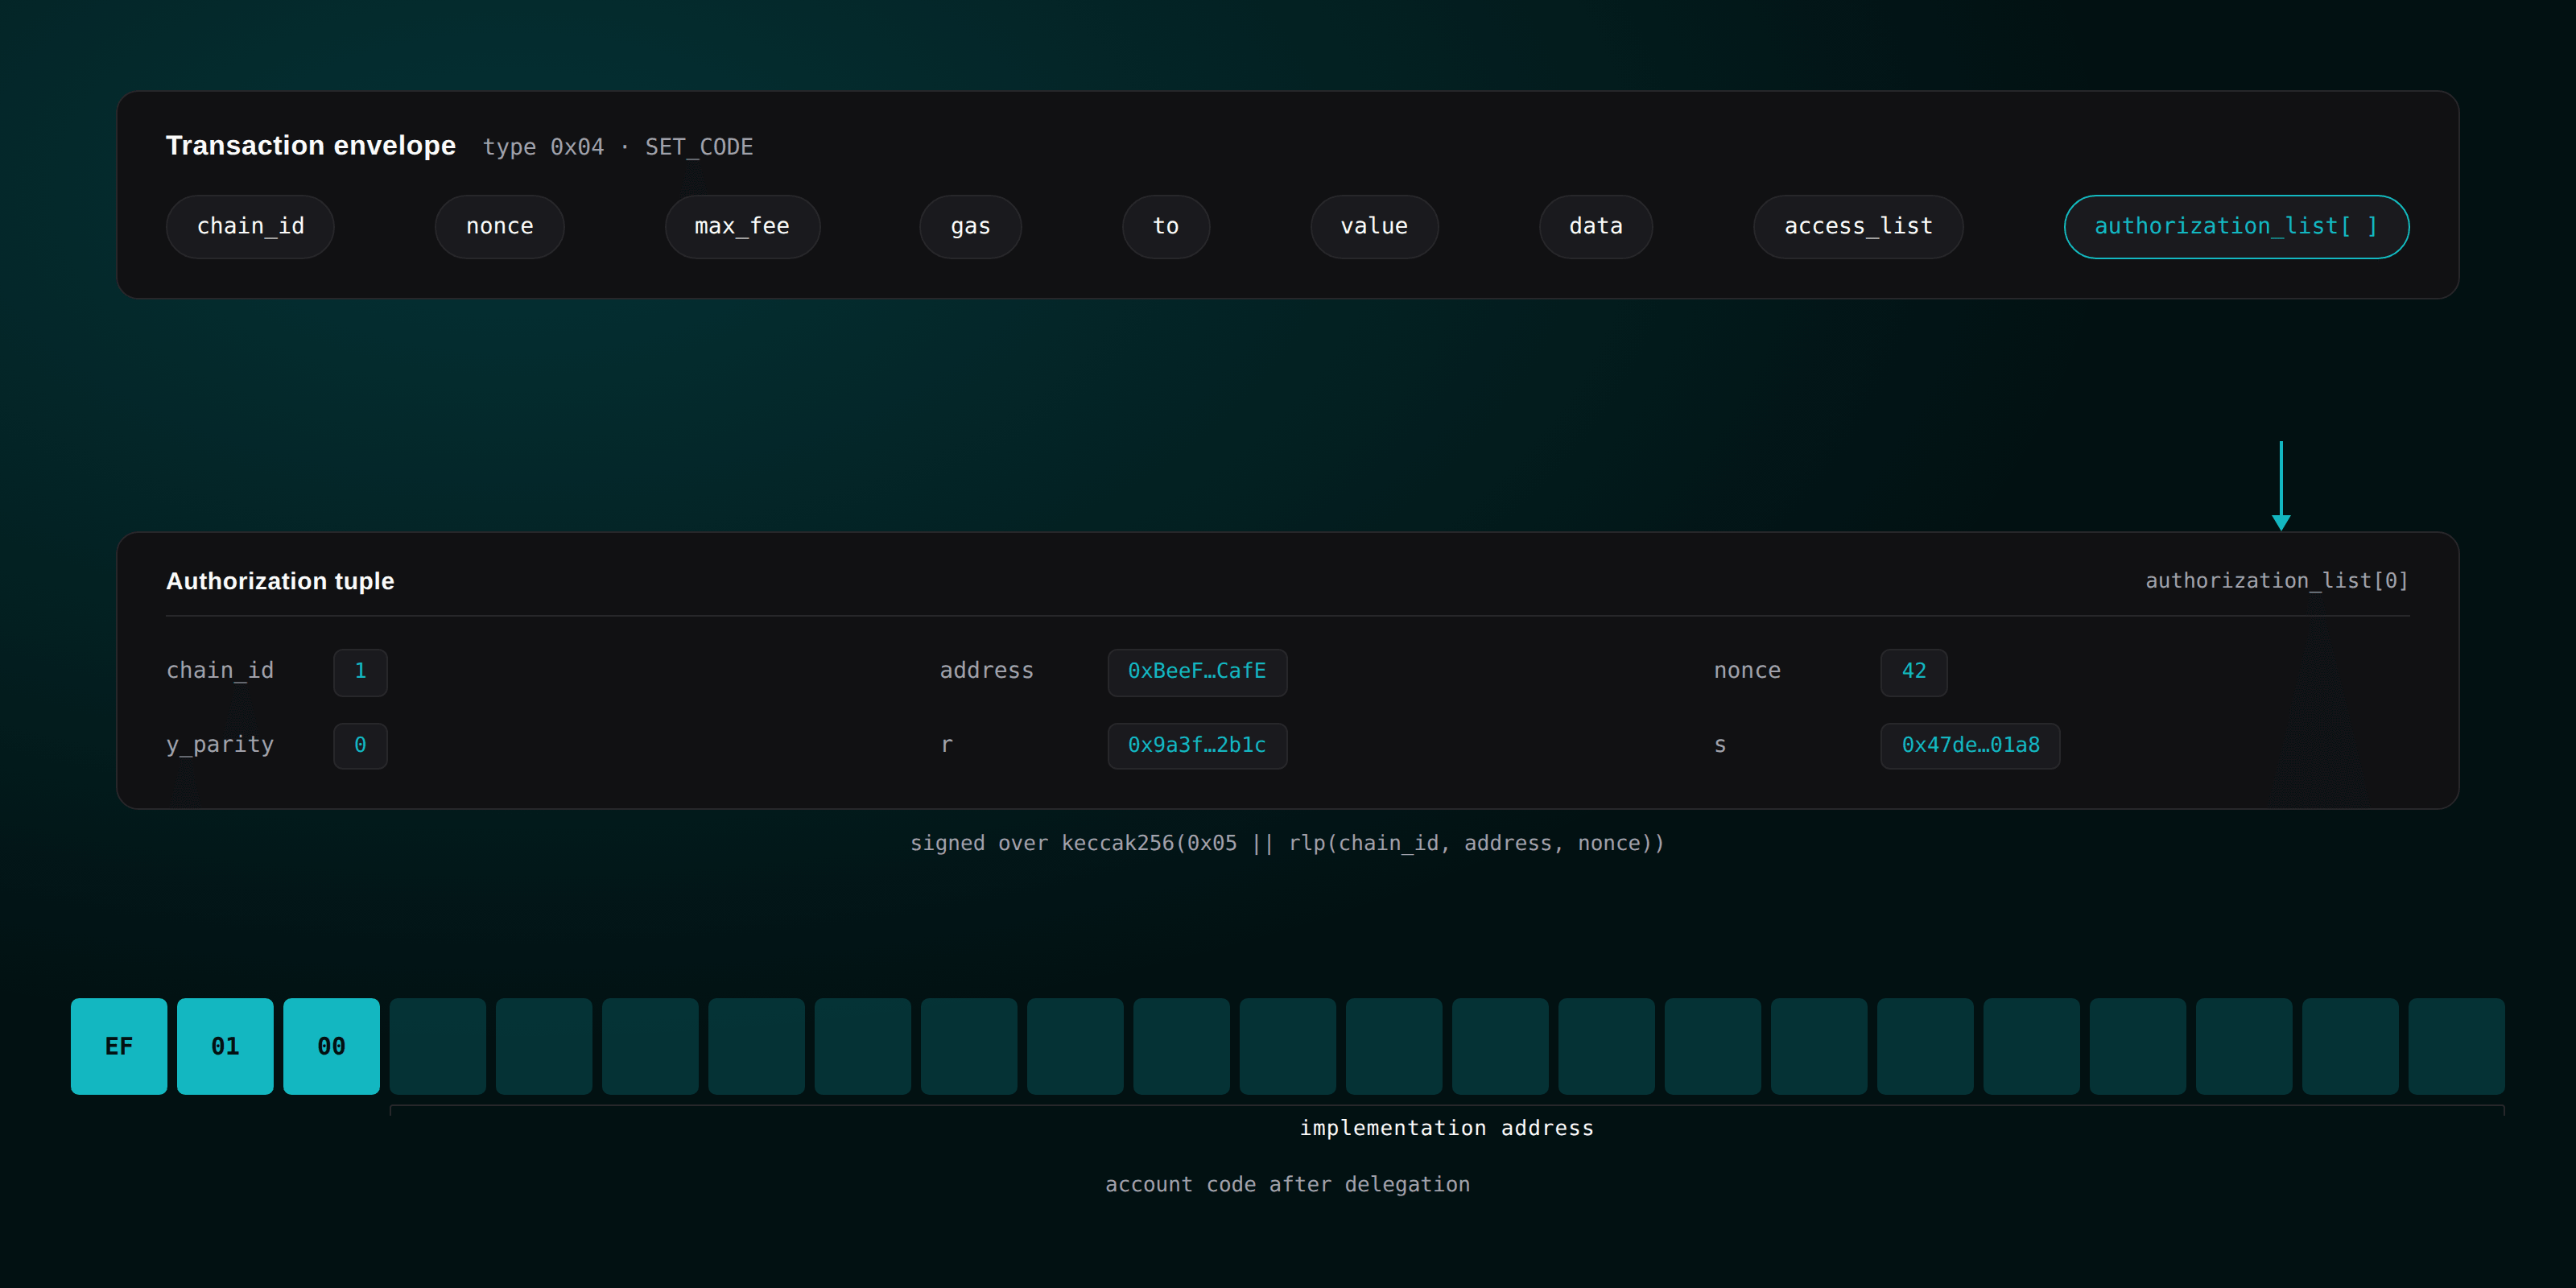This screenshot has width=2576, height=1288.
Task: Click the authorization_list[0] label
Action: (x=2277, y=581)
